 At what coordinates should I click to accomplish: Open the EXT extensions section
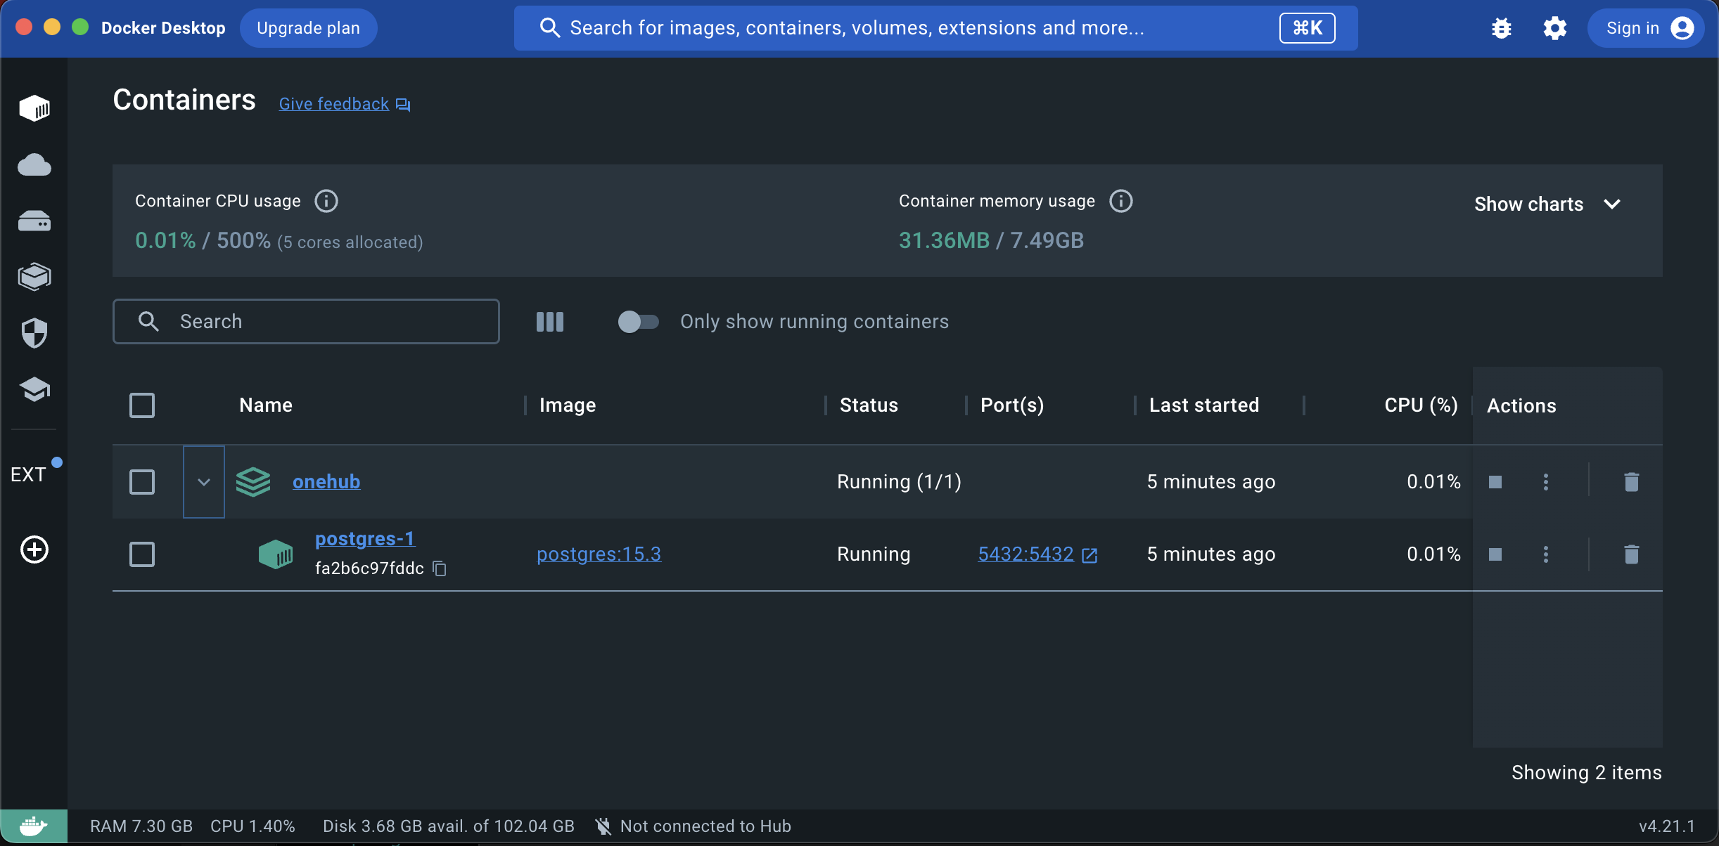[29, 474]
